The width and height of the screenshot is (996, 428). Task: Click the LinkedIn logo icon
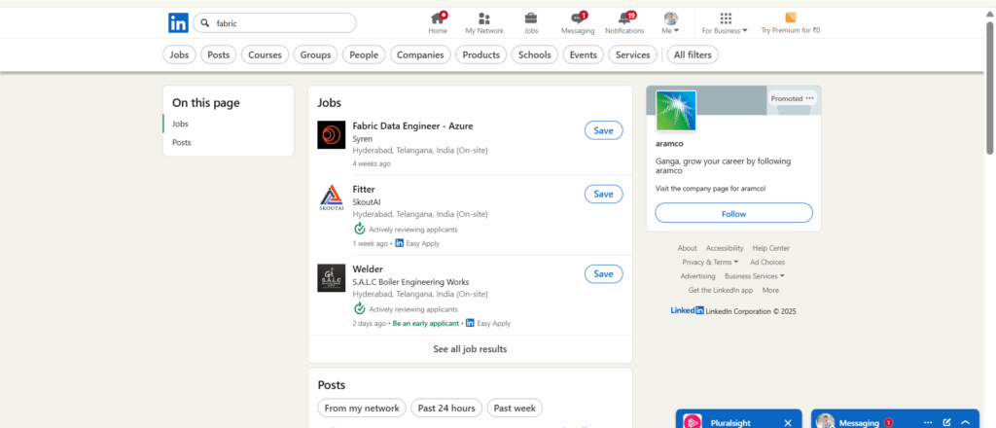point(178,23)
